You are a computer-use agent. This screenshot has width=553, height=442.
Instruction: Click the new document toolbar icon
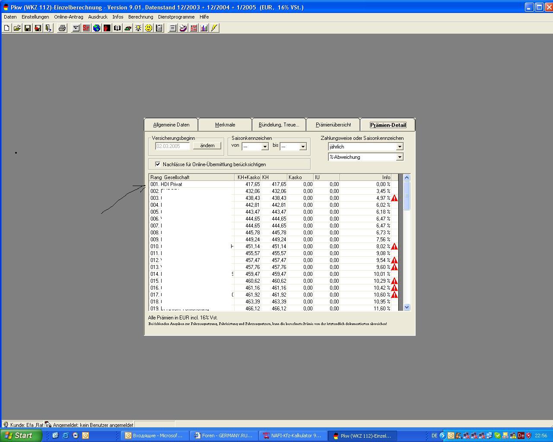coord(7,28)
